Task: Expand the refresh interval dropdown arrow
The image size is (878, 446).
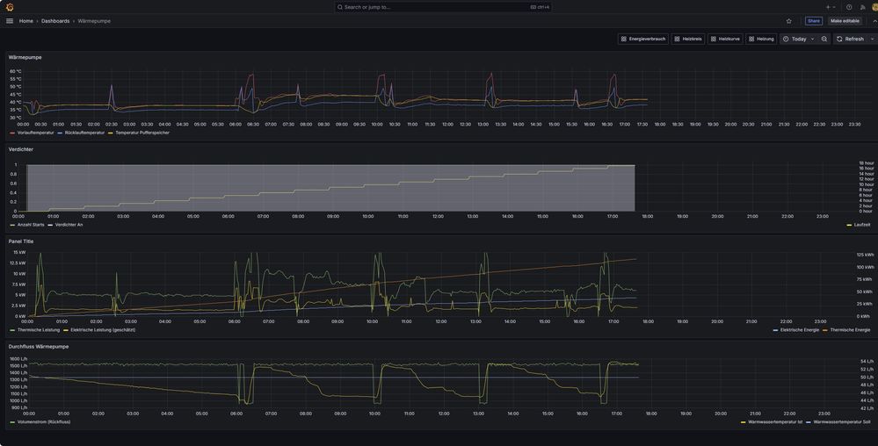Action: [x=872, y=39]
